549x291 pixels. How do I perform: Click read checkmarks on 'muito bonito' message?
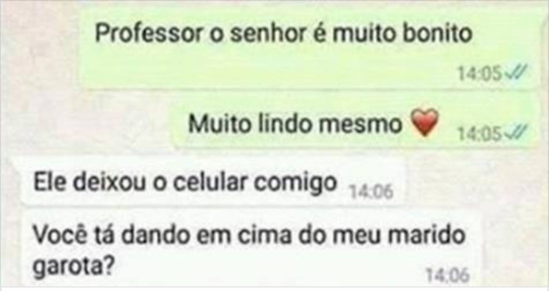coord(515,74)
